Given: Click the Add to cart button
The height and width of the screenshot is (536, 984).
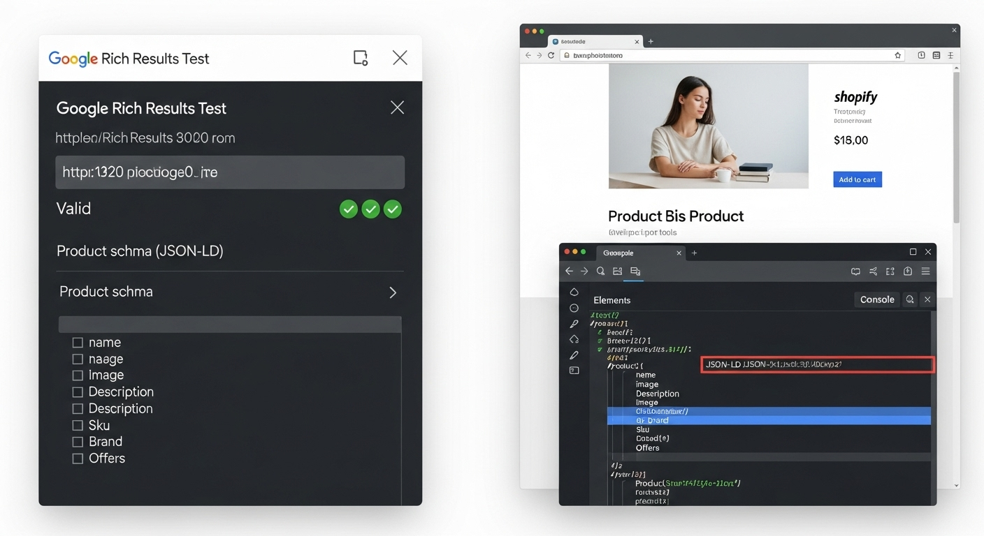Looking at the screenshot, I should click(x=857, y=179).
